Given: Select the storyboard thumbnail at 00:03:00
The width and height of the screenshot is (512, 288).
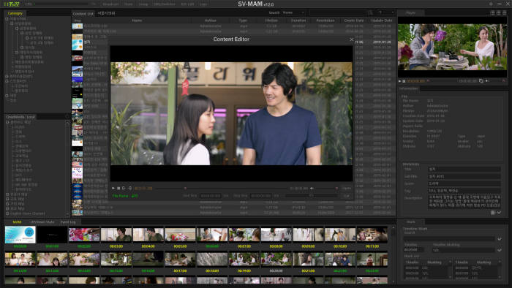Looking at the screenshot, I should [x=116, y=235].
